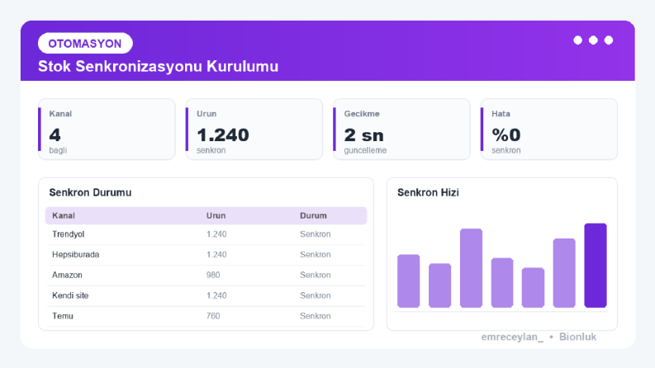The width and height of the screenshot is (655, 368).
Task: Click the Senkron status in Hepsiburada row
Action: pos(316,254)
